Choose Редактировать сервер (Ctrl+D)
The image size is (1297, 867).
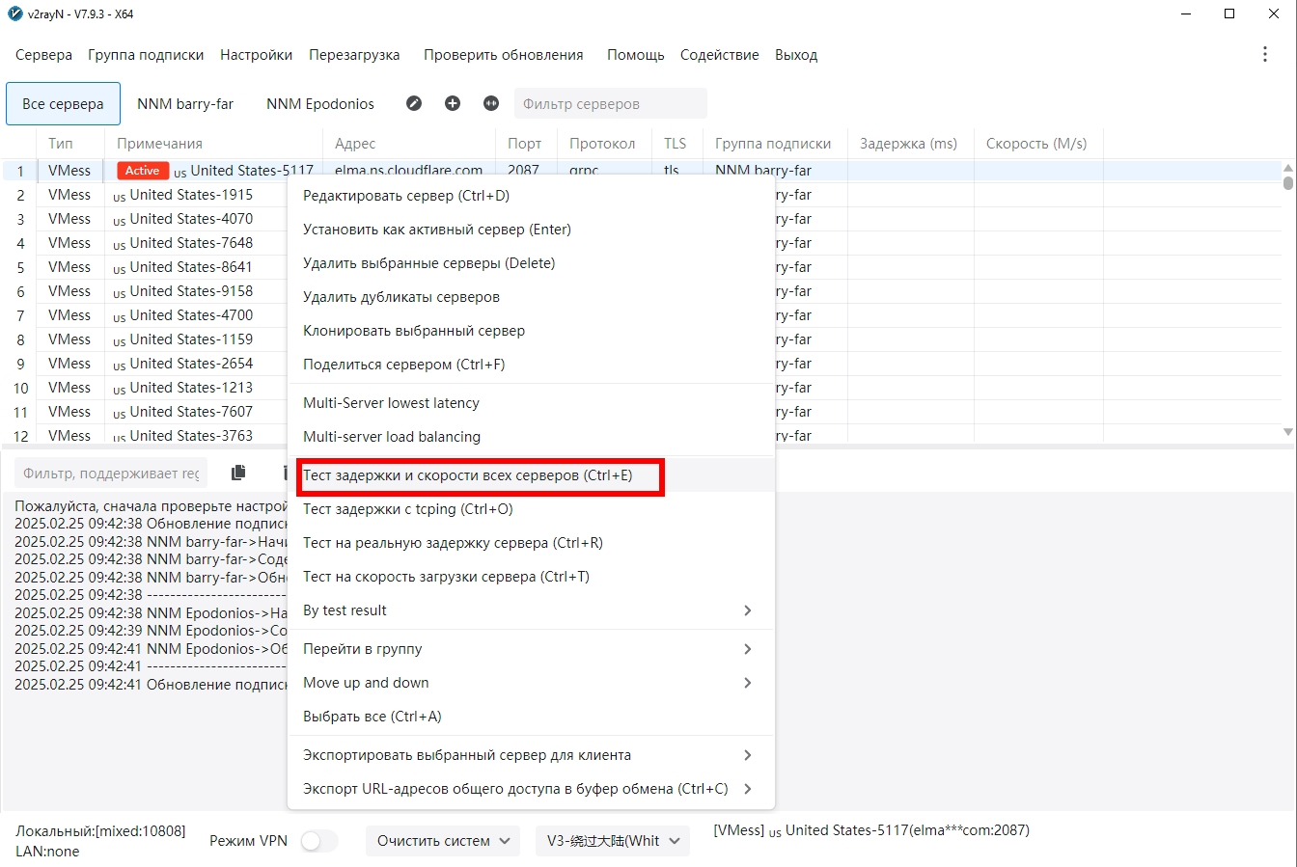[531, 196]
